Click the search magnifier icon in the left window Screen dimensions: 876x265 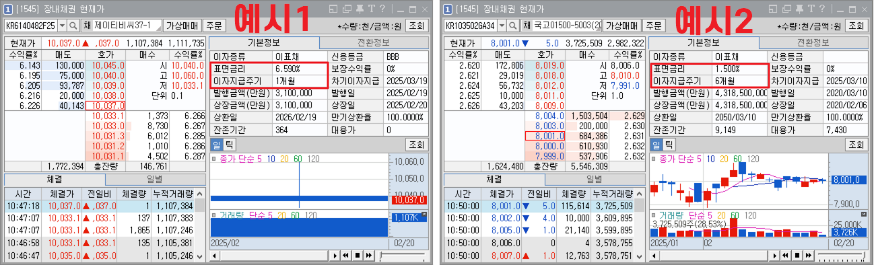coord(73,26)
